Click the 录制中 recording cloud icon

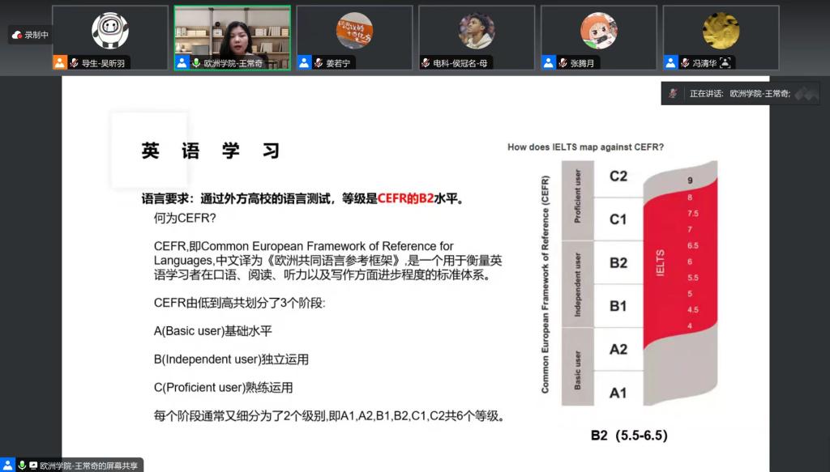(x=17, y=35)
